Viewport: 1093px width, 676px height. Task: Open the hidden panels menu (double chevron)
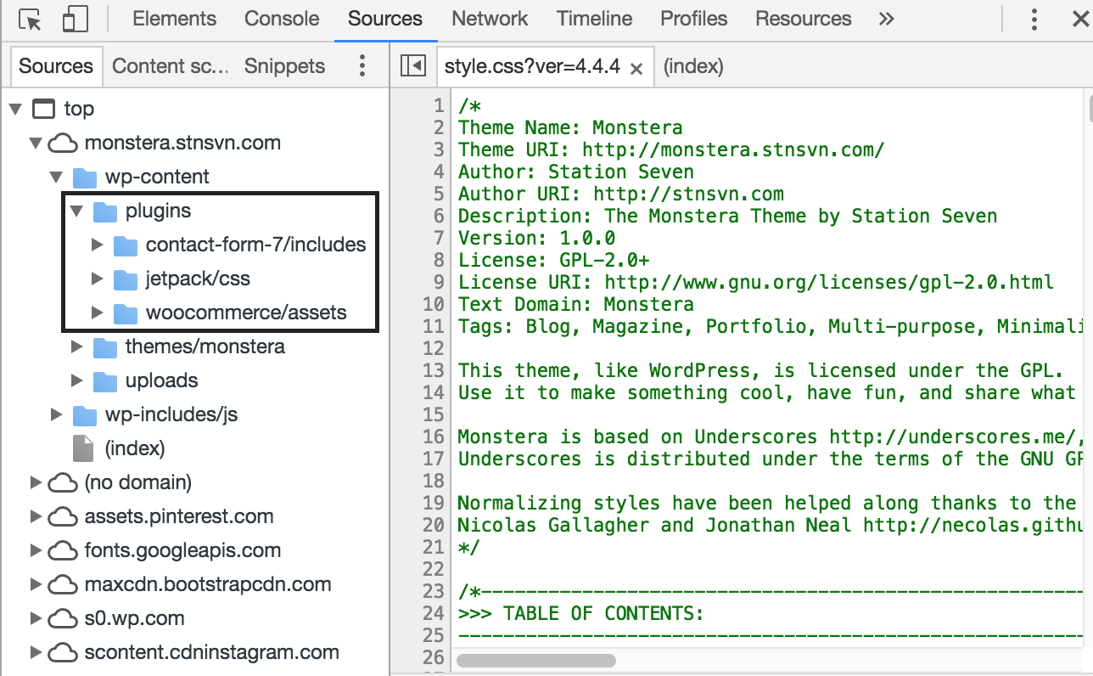(x=885, y=18)
